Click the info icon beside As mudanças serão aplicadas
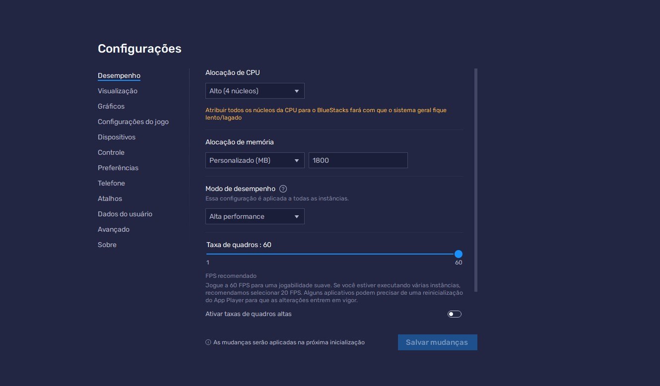The image size is (660, 386). click(x=208, y=342)
